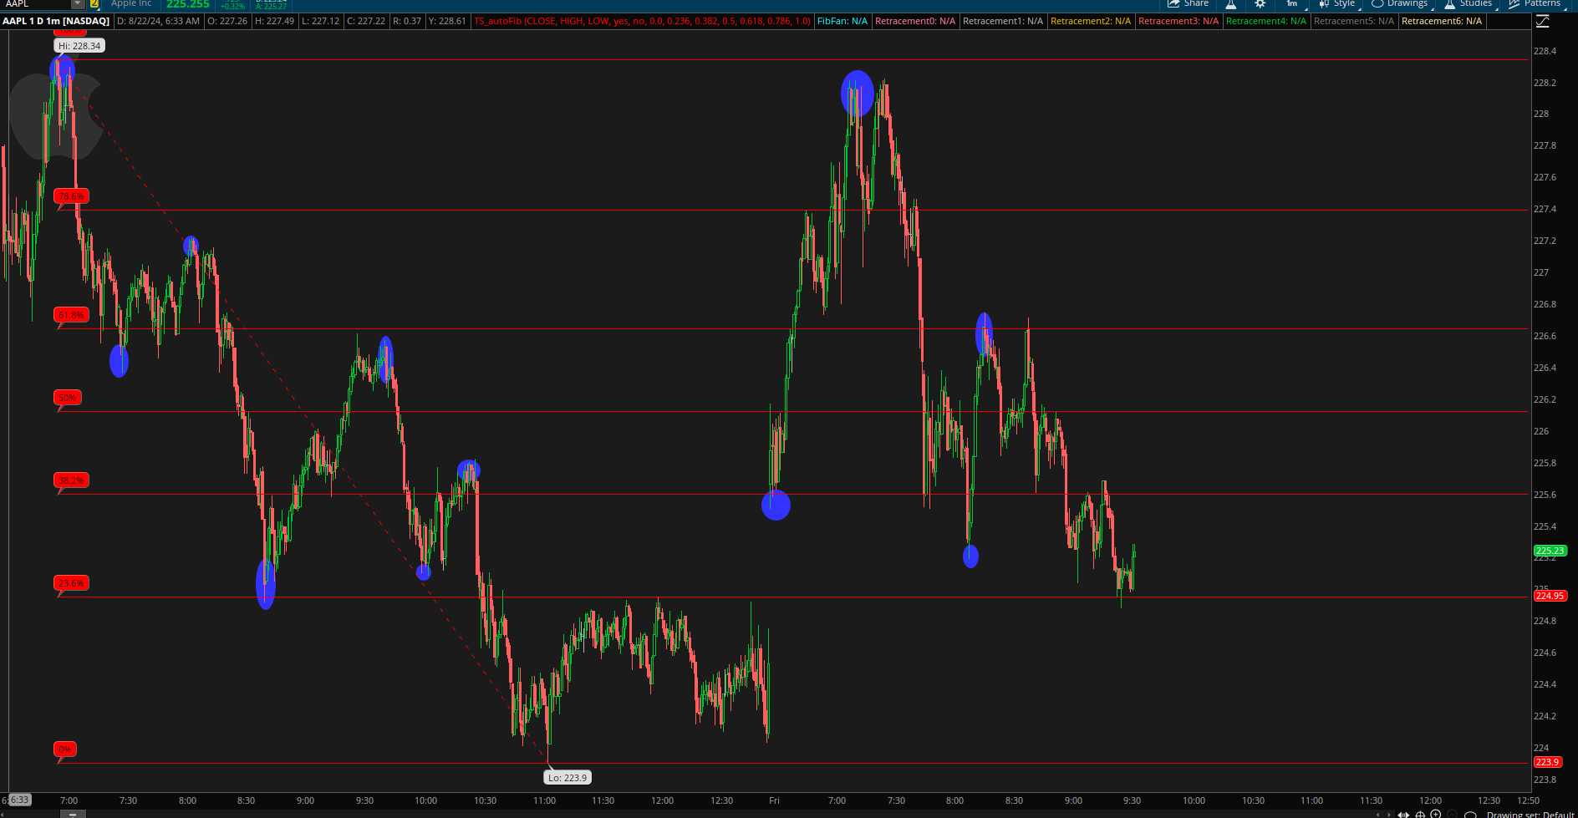The image size is (1578, 818).
Task: Open the Drawings menu
Action: pyautogui.click(x=1400, y=4)
